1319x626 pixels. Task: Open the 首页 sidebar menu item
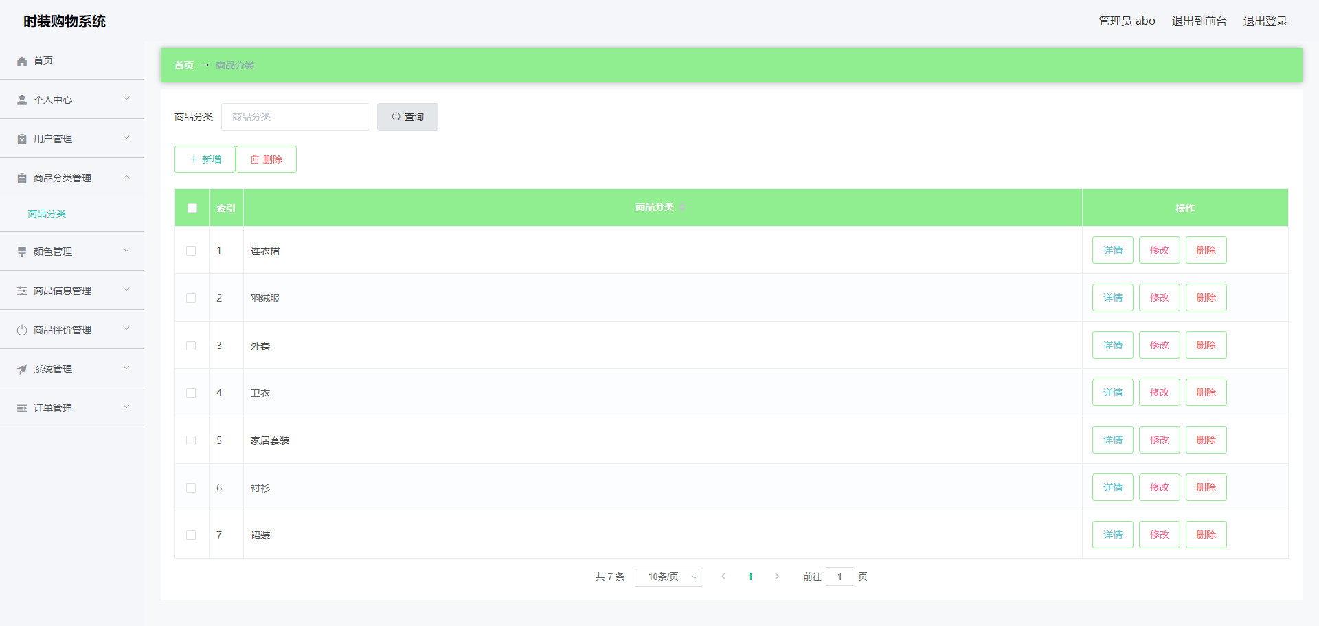click(72, 60)
